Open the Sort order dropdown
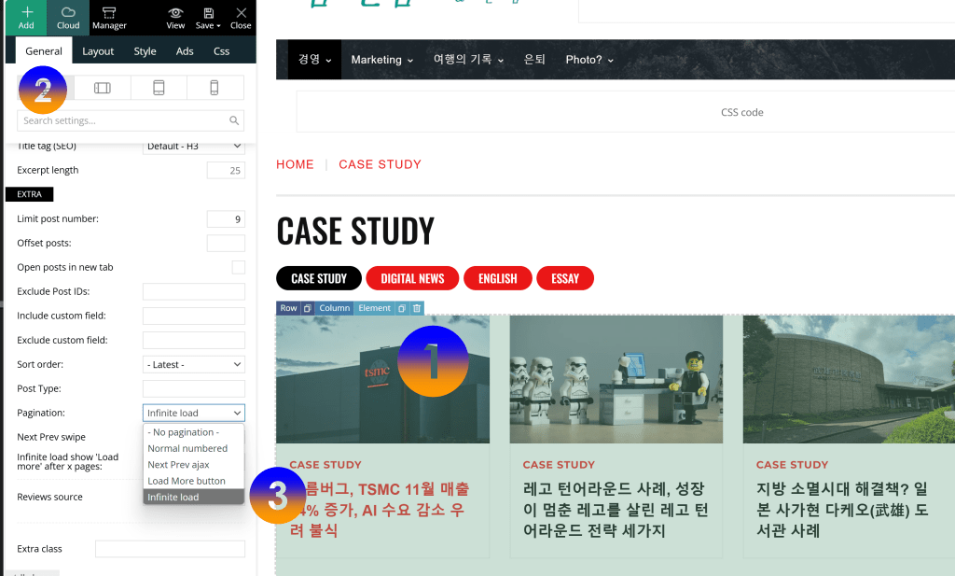Image resolution: width=955 pixels, height=576 pixels. [193, 364]
